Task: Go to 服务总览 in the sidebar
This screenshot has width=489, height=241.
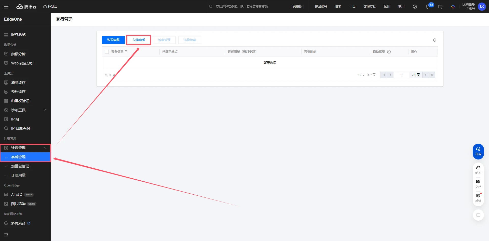Action: (x=18, y=35)
